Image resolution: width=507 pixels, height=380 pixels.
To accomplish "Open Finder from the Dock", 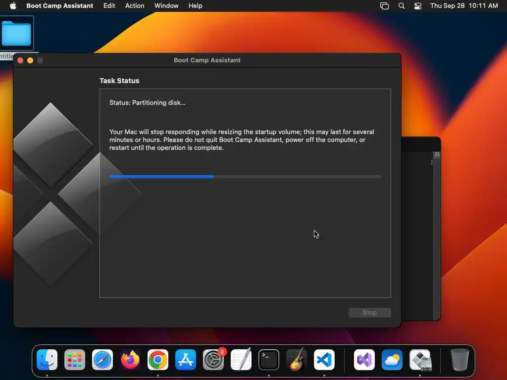I will (47, 360).
